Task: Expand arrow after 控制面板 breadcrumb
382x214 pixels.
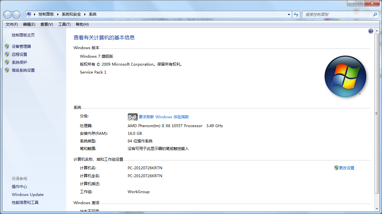Action: [x=58, y=14]
